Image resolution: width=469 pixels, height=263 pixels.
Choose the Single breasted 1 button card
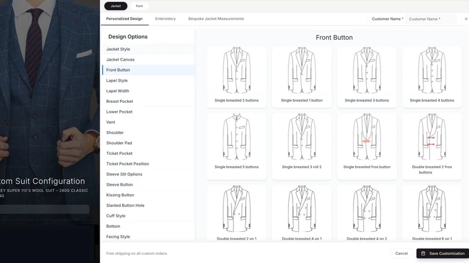pos(301,77)
